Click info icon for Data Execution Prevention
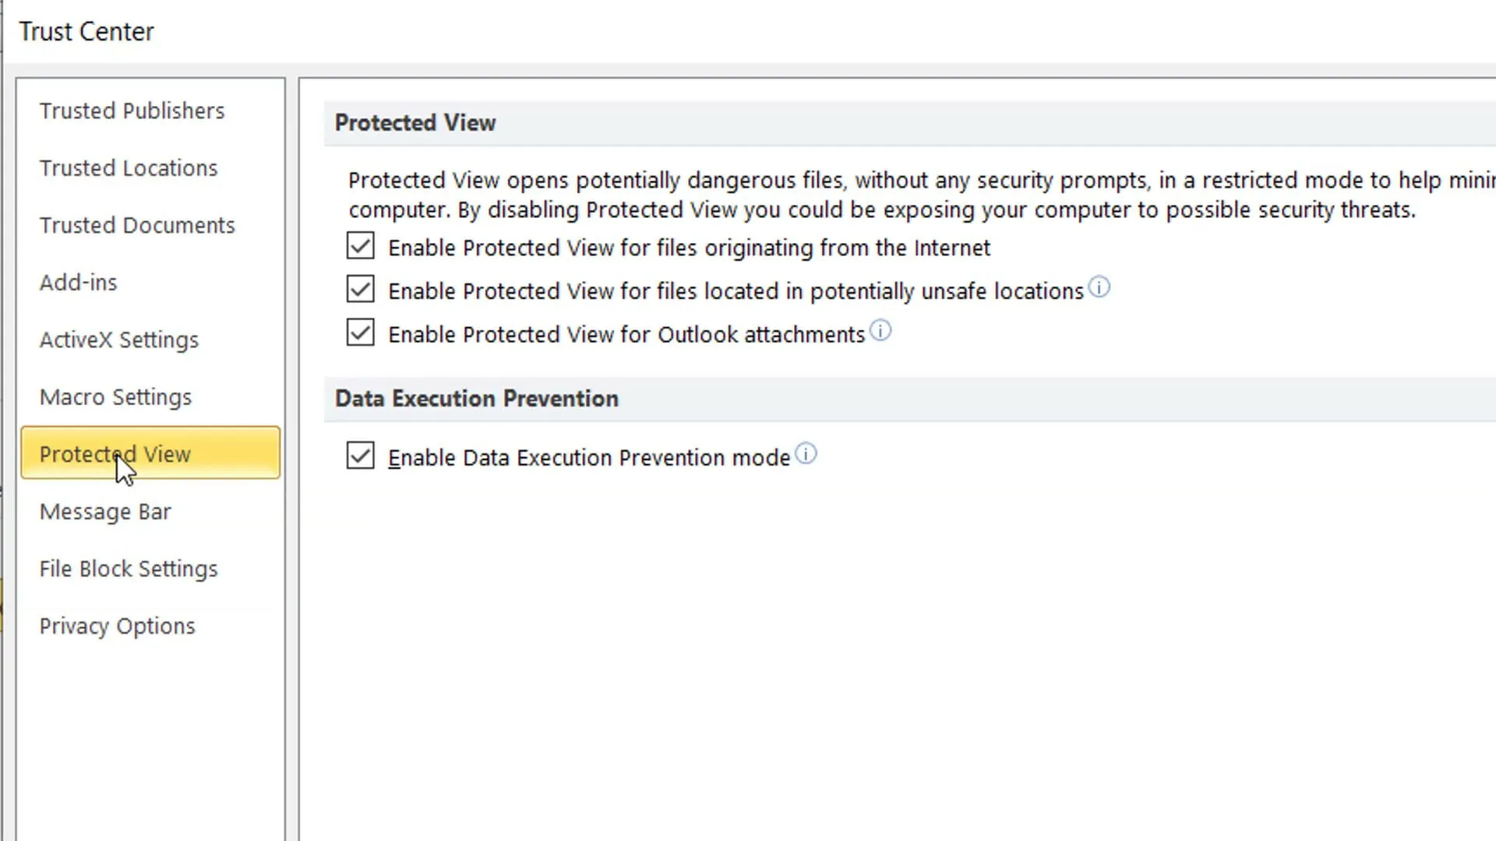This screenshot has height=841, width=1496. pos(806,454)
